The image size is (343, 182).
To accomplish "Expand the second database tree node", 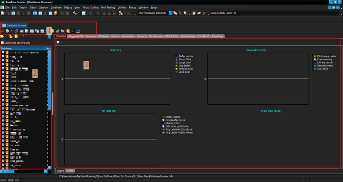I will click(x=3, y=57).
